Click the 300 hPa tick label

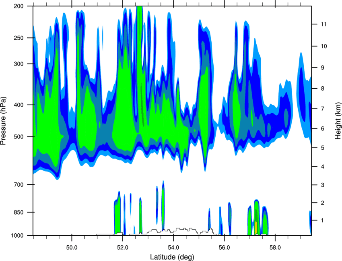(x=19, y=64)
